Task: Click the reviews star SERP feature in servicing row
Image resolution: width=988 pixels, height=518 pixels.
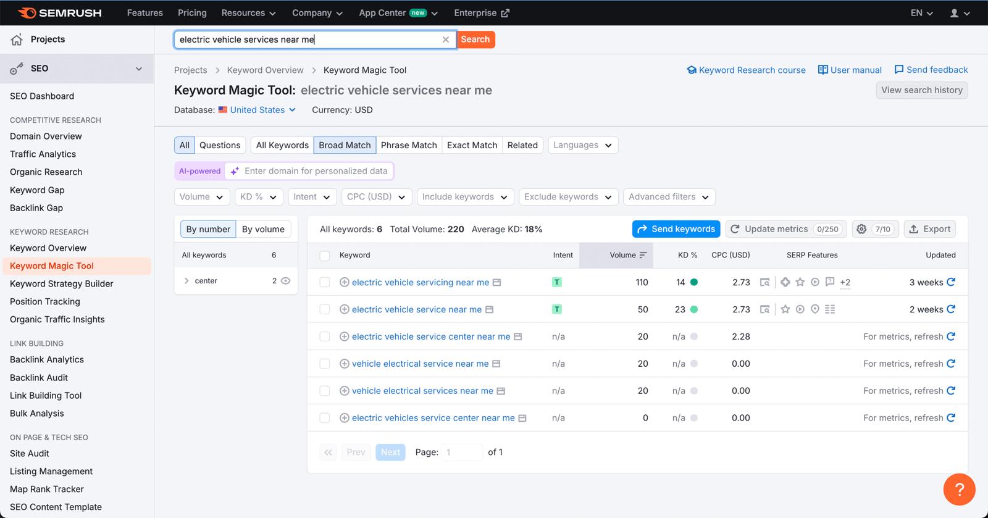Action: tap(800, 282)
